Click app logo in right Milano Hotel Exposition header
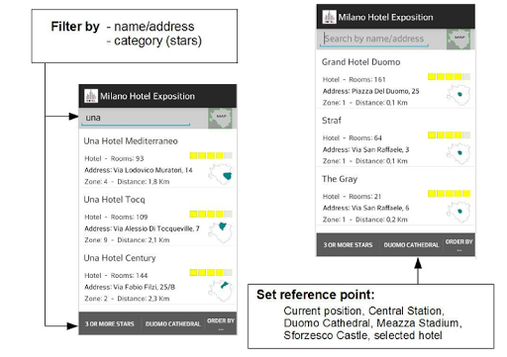 coord(329,17)
